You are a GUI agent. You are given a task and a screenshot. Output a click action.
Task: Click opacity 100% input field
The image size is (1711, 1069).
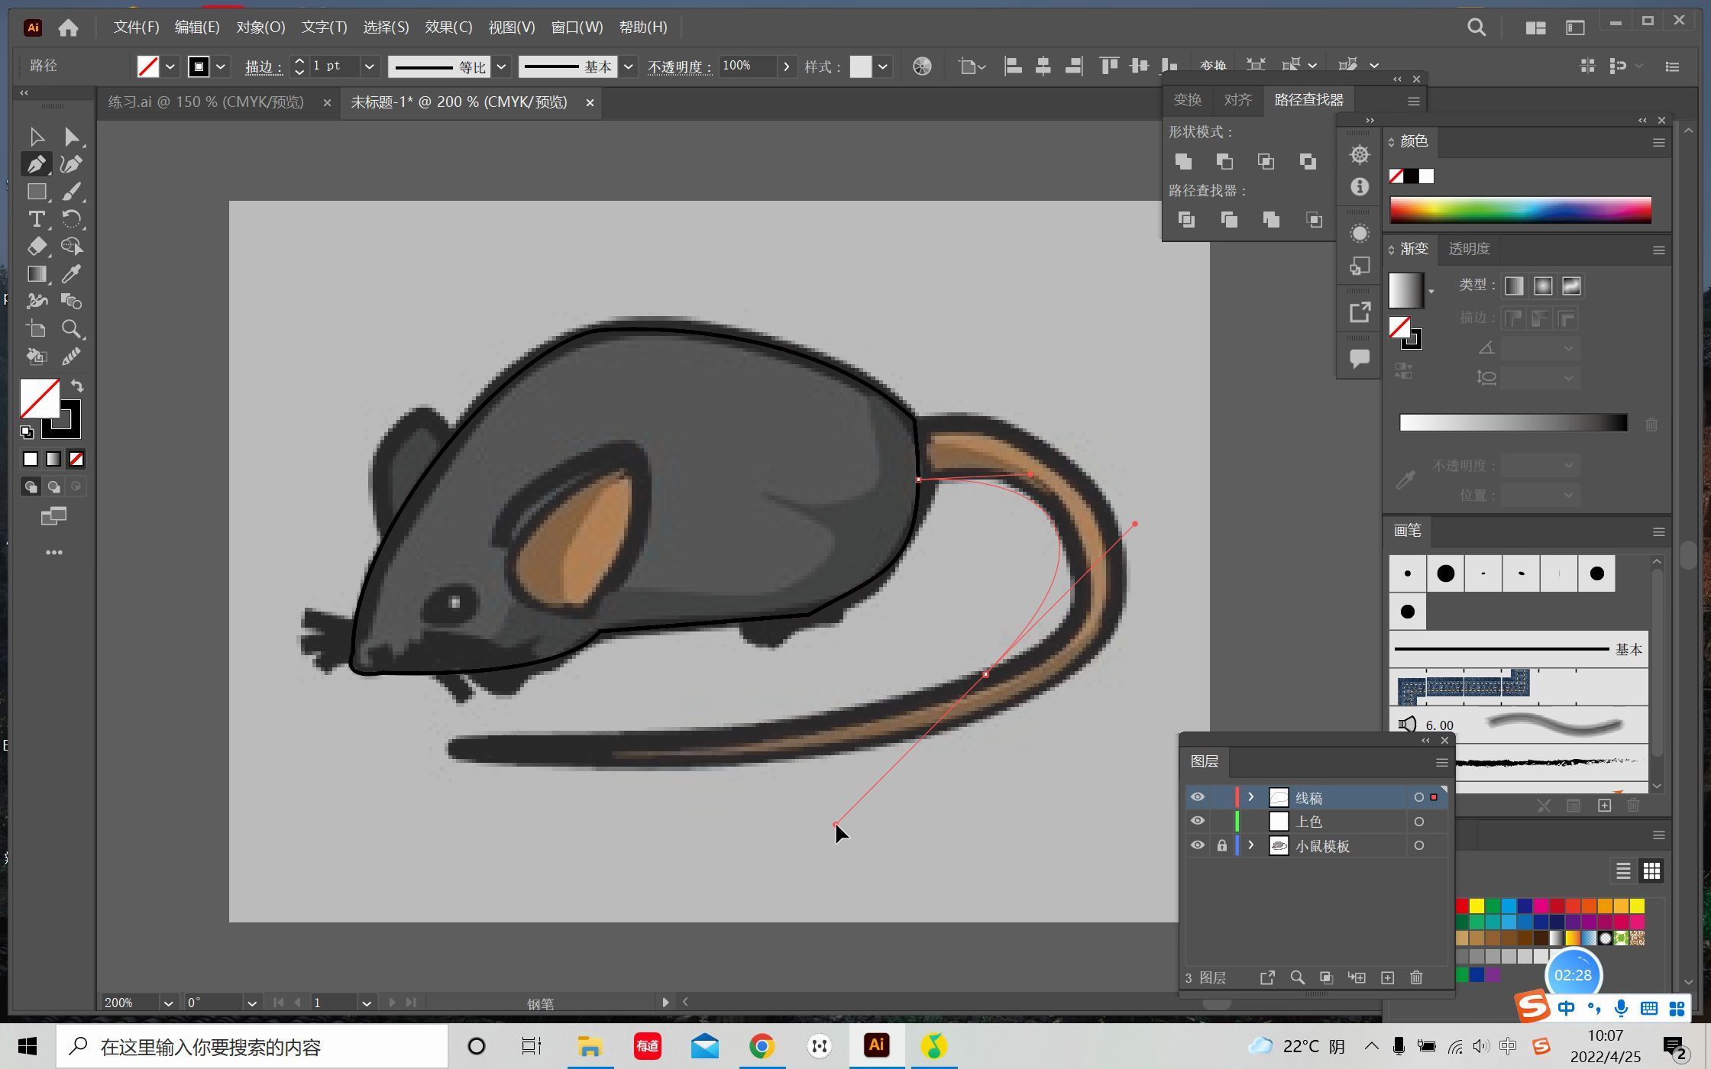[x=747, y=66]
